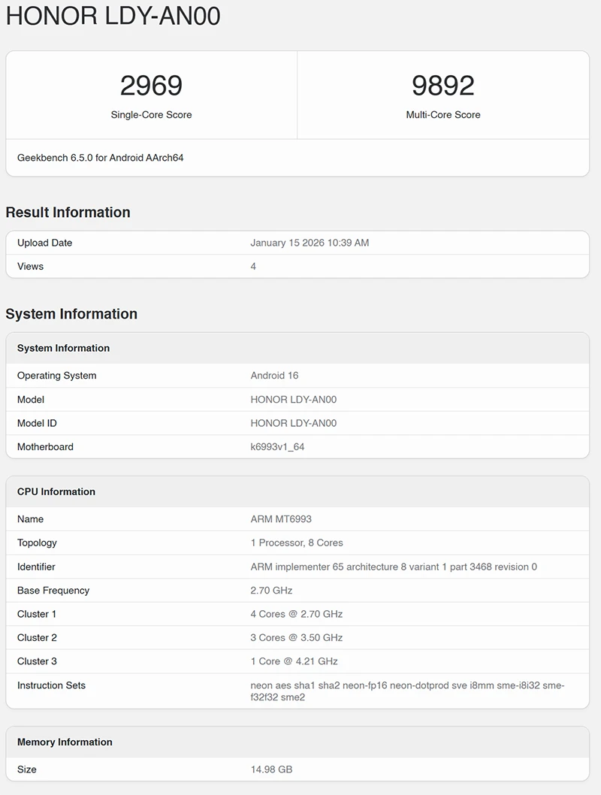
Task: Click the Cluster 3 label
Action: point(37,661)
